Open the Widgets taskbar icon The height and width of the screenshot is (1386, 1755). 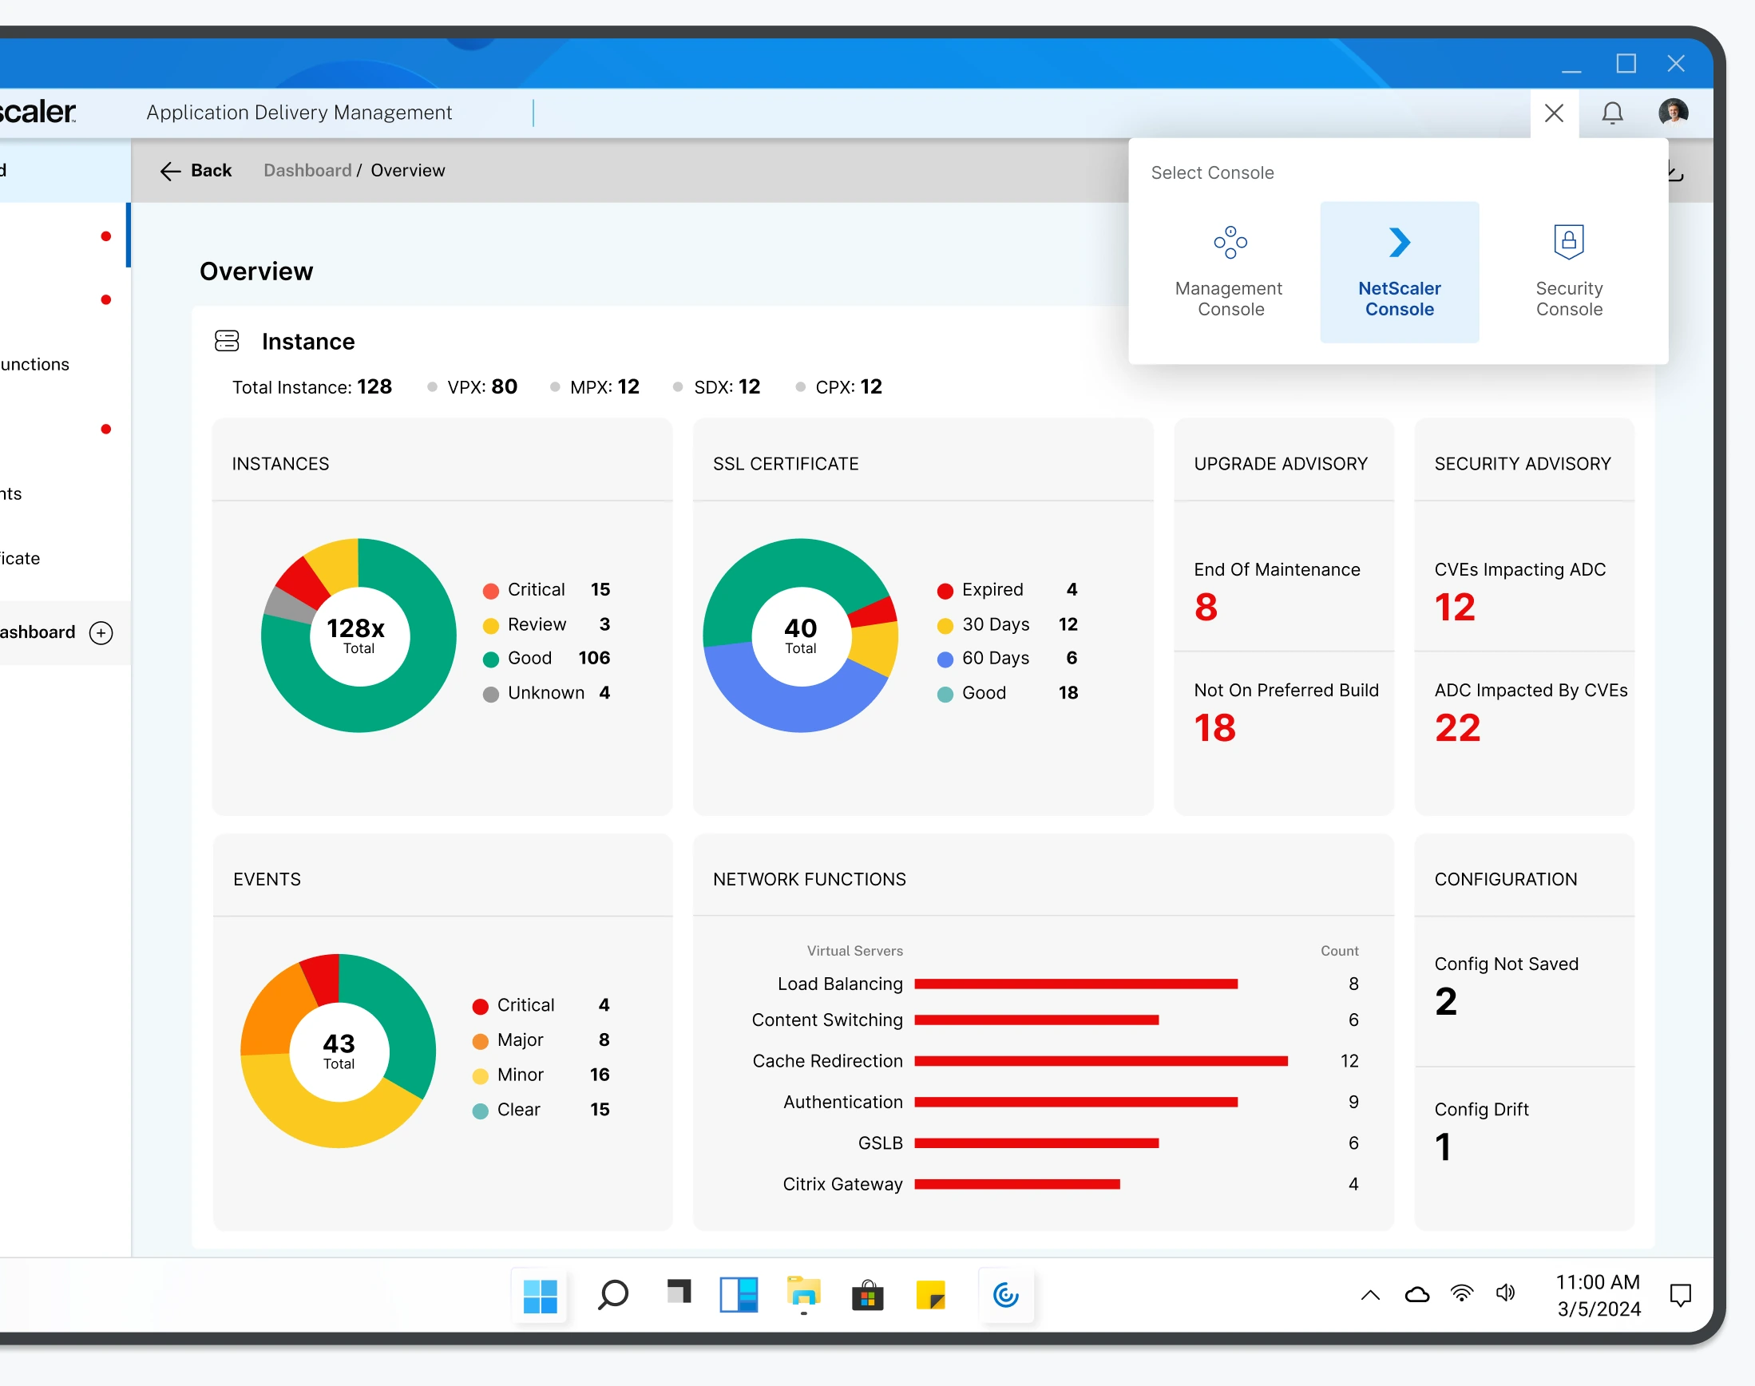click(739, 1295)
